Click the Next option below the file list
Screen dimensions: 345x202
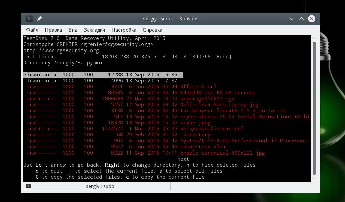click(x=183, y=159)
